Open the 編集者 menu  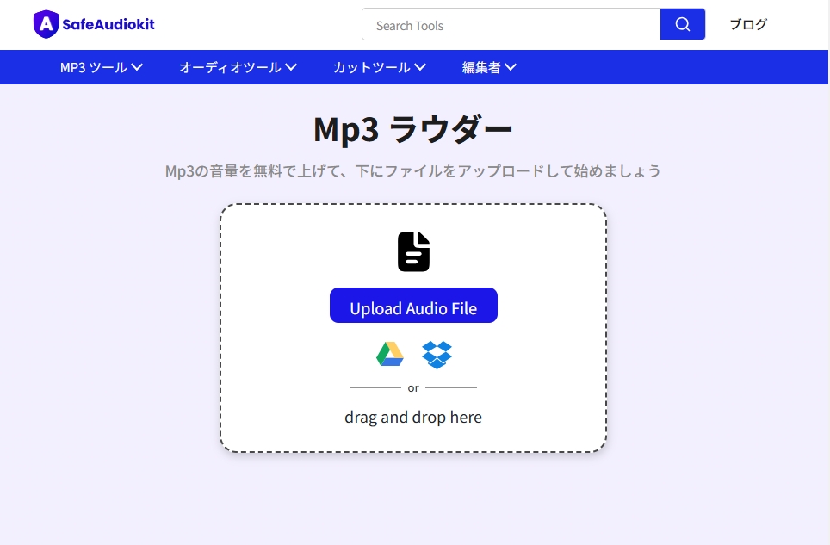[x=491, y=66]
